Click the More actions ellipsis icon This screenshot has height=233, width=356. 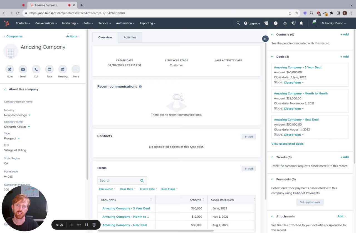76,69
